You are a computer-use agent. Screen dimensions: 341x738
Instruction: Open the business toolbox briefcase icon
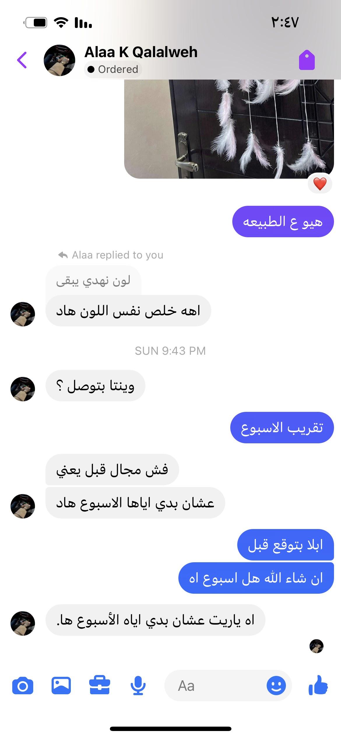click(x=100, y=685)
